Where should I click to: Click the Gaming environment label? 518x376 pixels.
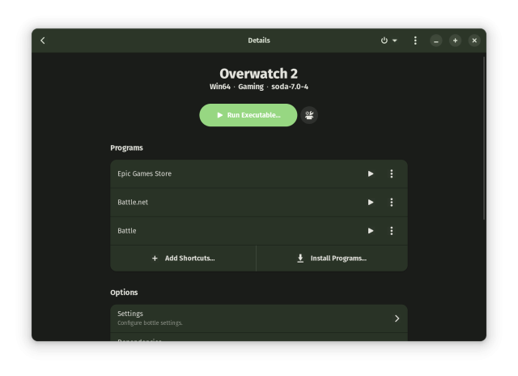[x=251, y=87]
